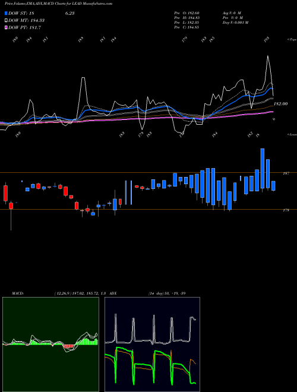This screenshot has width=297, height=392.
Task: Click the first red candlestick at chart's left edge
Action: [x=5, y=193]
